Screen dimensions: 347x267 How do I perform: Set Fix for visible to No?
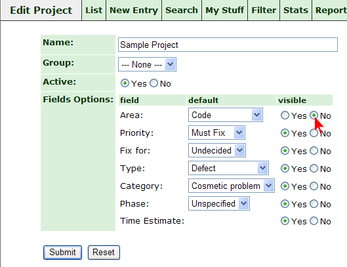(x=314, y=150)
